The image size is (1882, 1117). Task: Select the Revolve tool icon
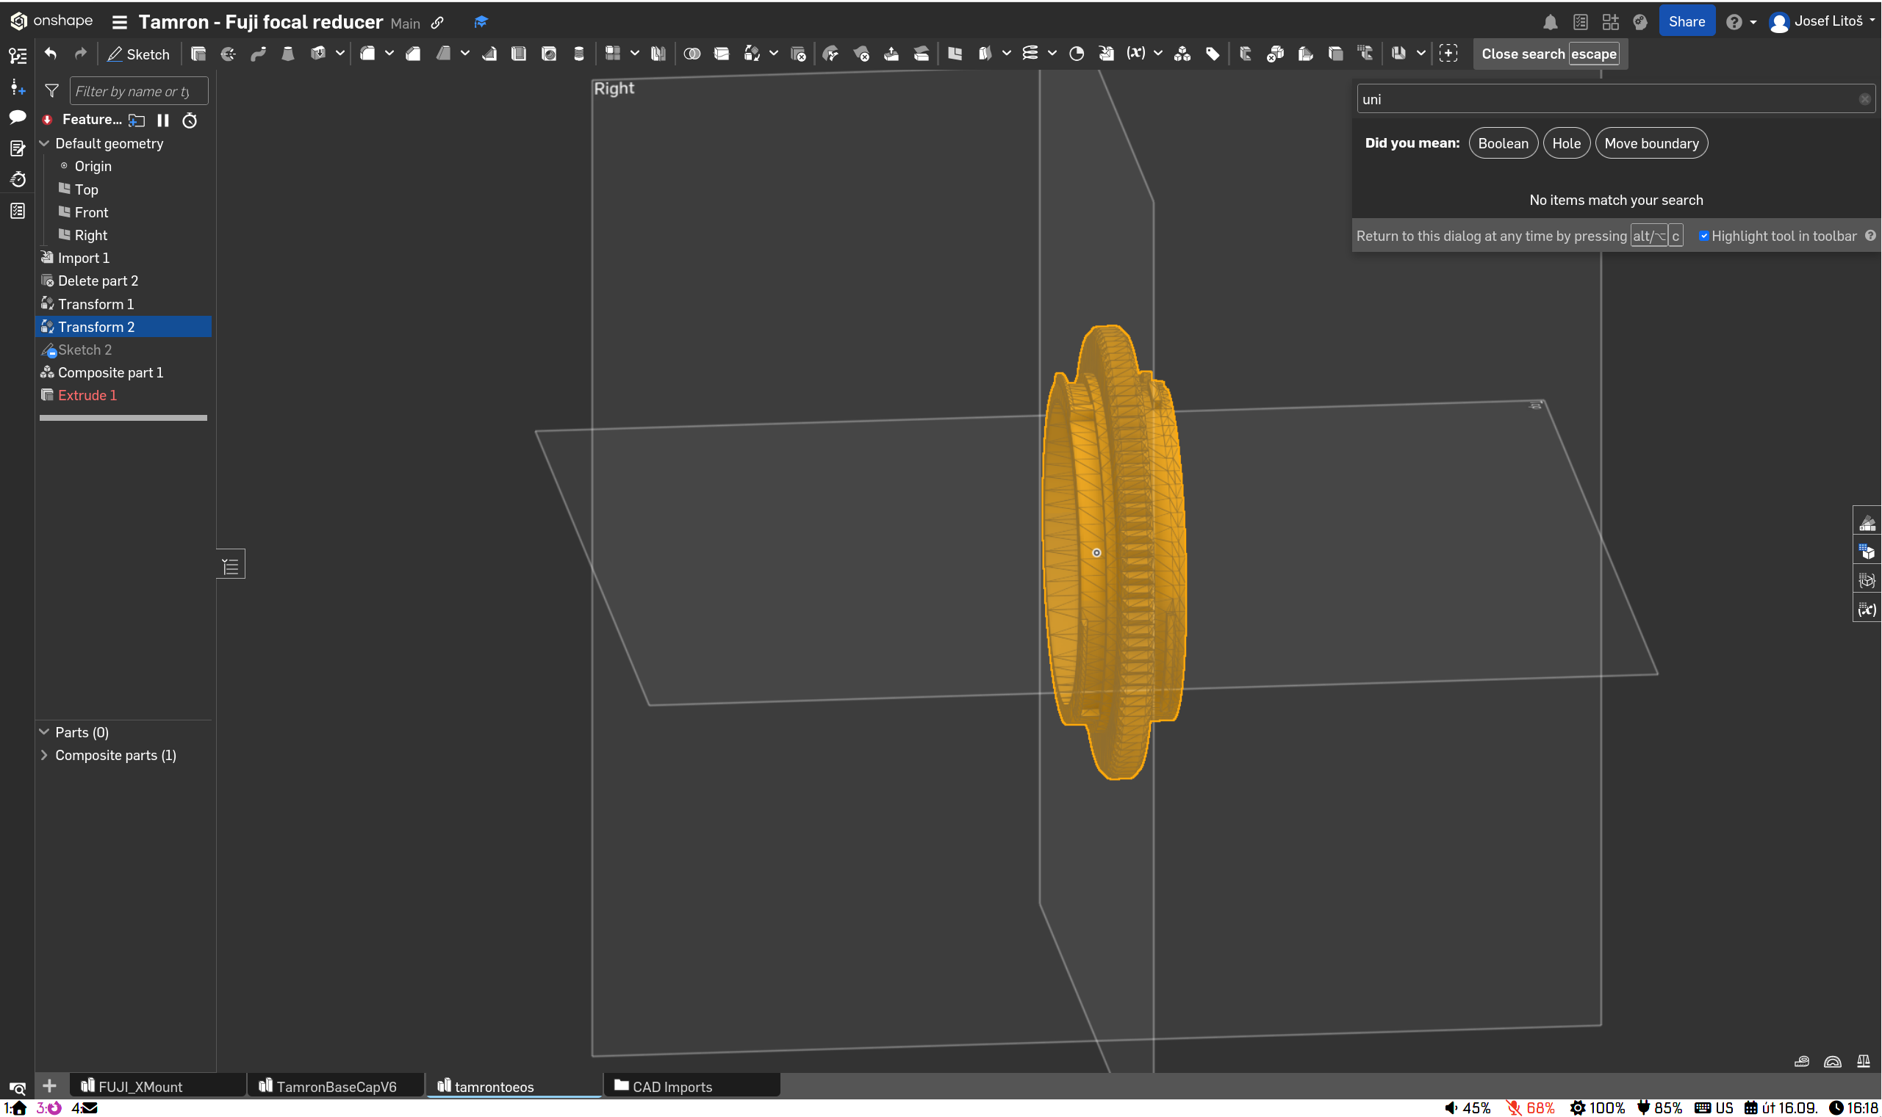click(229, 54)
